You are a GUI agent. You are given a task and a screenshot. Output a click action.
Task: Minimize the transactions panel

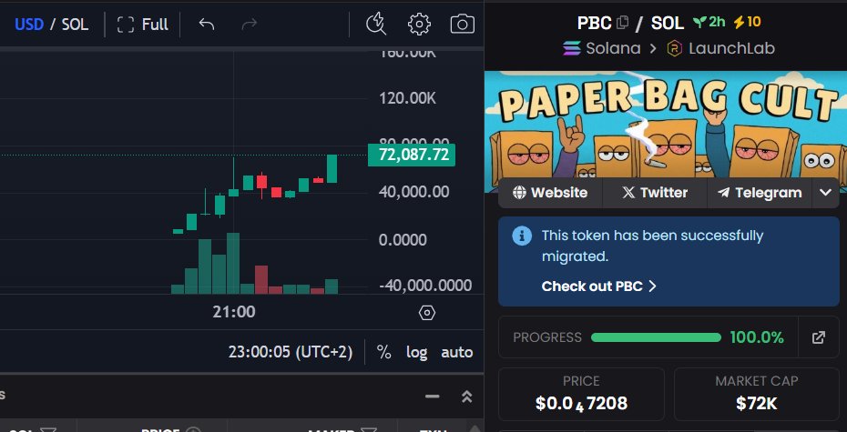(432, 397)
